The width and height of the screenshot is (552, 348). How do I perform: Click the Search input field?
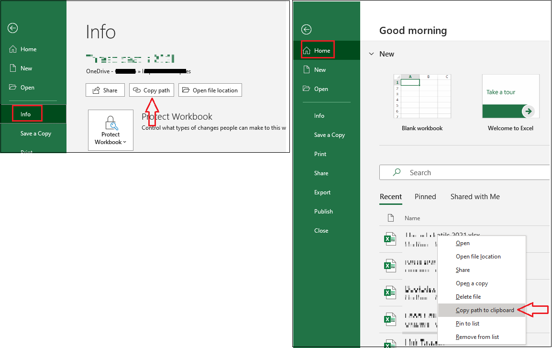[464, 173]
